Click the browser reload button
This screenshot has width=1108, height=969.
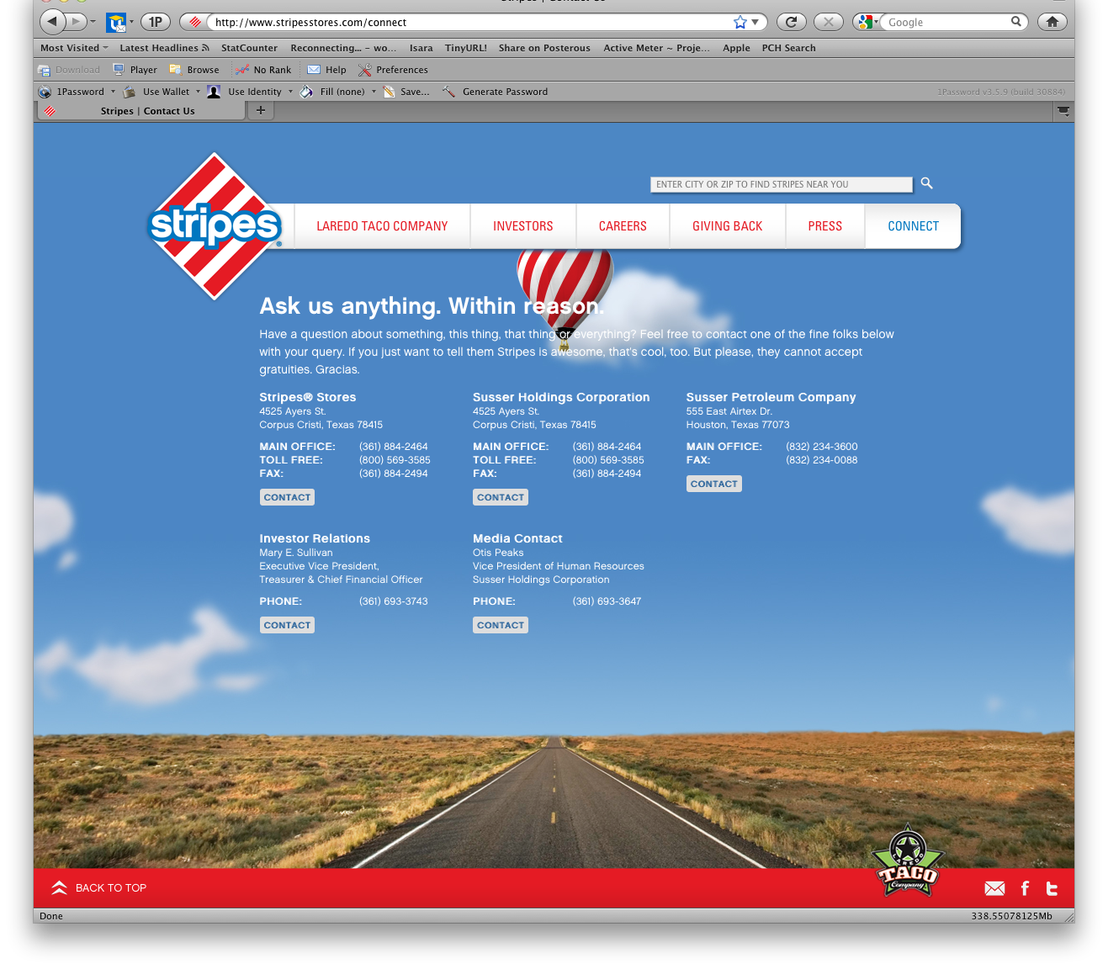click(x=790, y=22)
